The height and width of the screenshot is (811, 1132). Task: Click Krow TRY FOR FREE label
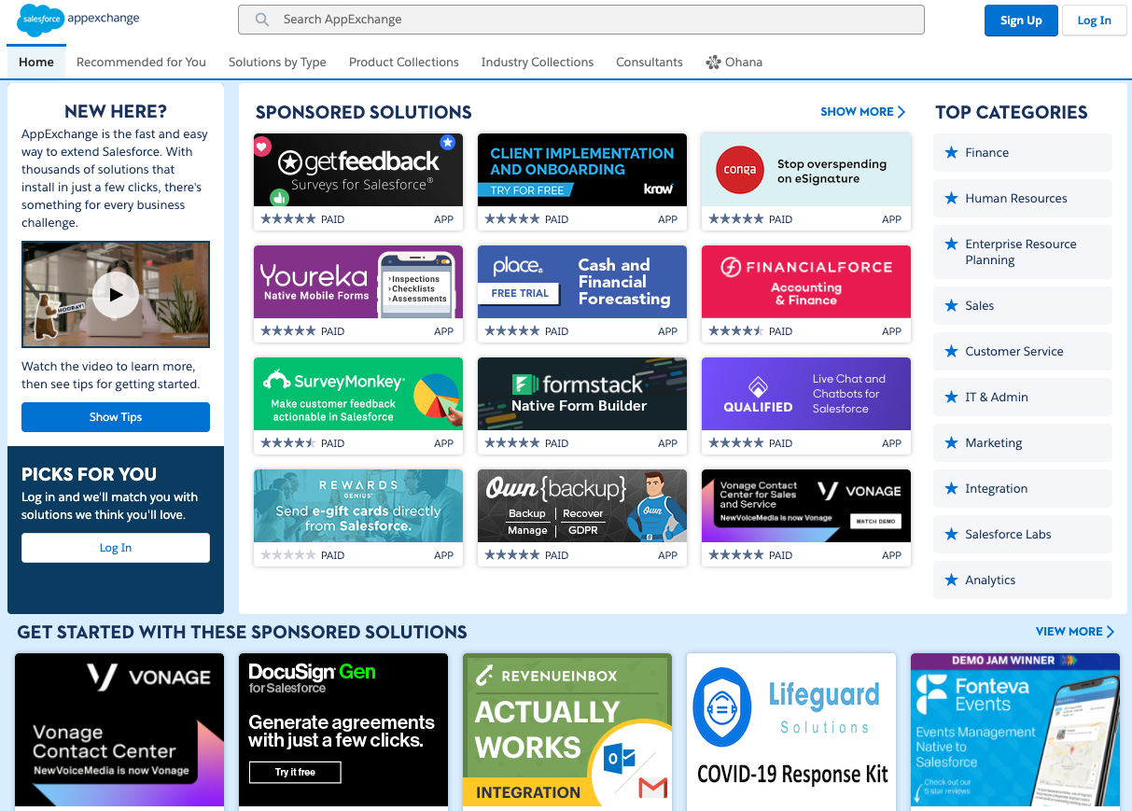[528, 190]
